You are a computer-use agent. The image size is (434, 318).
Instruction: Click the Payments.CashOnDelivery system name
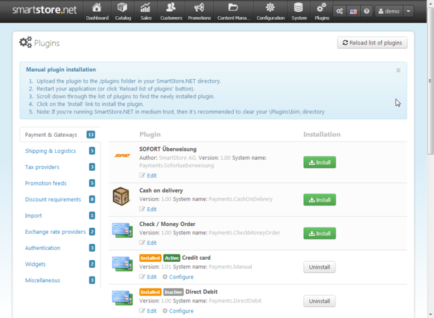tap(241, 199)
